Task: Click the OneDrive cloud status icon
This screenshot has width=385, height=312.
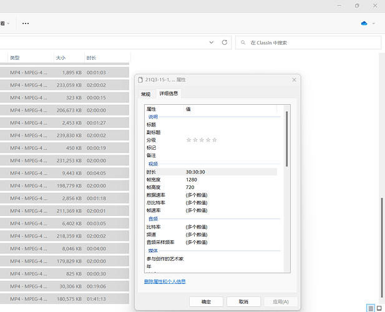Action: (x=364, y=23)
